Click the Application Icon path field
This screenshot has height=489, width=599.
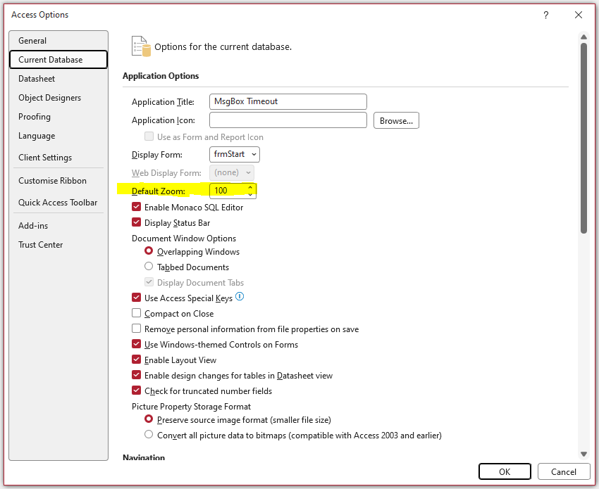(288, 120)
